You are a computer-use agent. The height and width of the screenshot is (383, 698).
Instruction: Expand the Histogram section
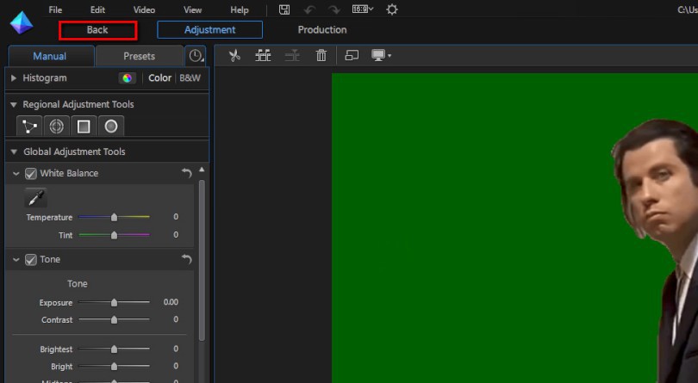(13, 77)
